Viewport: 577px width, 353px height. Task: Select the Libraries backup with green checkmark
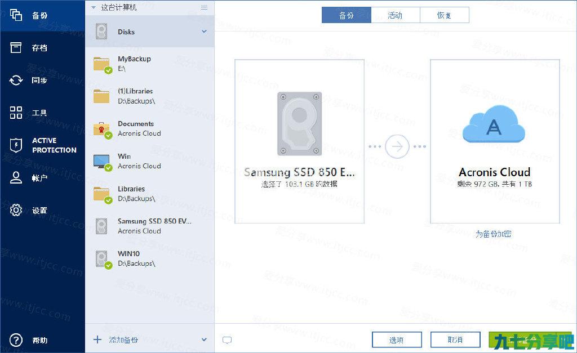[x=149, y=194]
